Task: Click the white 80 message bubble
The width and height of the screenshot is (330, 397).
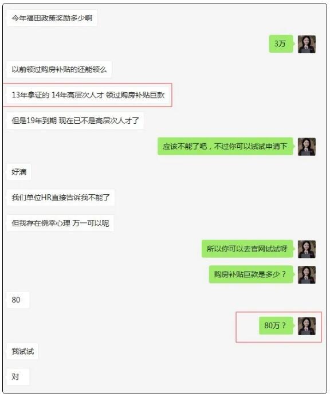Action: click(x=18, y=300)
